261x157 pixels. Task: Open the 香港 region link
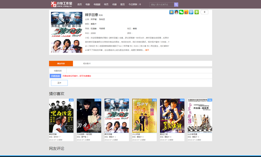pyautogui.click(x=135, y=28)
